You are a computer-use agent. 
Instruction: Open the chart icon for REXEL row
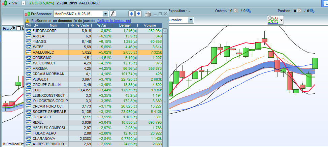click(28, 122)
